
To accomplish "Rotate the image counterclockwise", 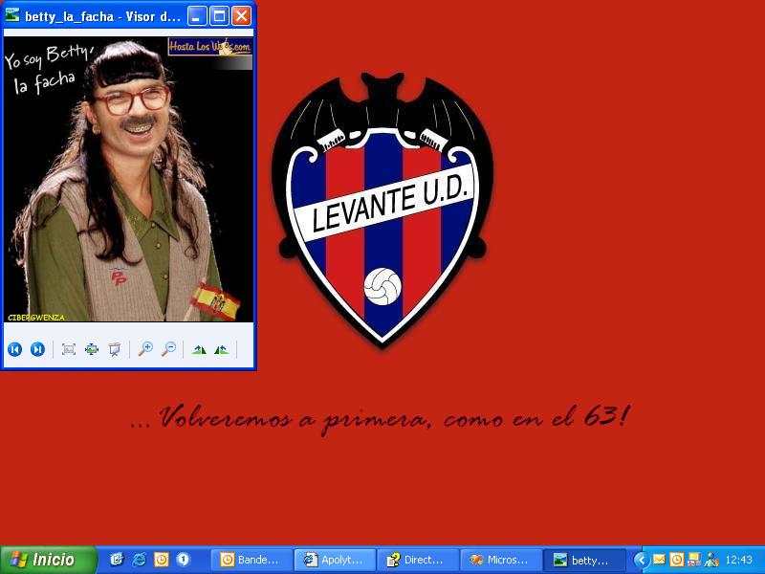I will [221, 349].
